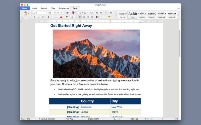Image resolution: width=201 pixels, height=125 pixels.
Task: Center align text
Action: click(84, 17)
